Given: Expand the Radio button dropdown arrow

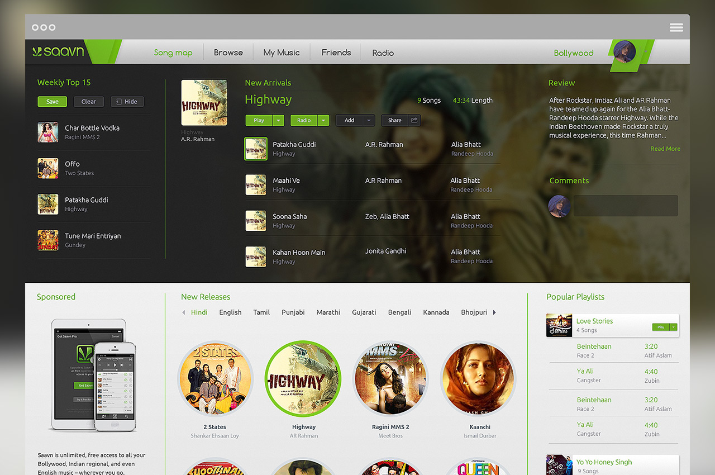Looking at the screenshot, I should [323, 120].
